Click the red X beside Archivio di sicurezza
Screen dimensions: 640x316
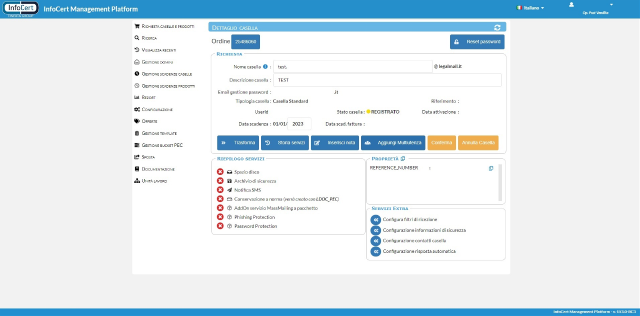coord(220,181)
